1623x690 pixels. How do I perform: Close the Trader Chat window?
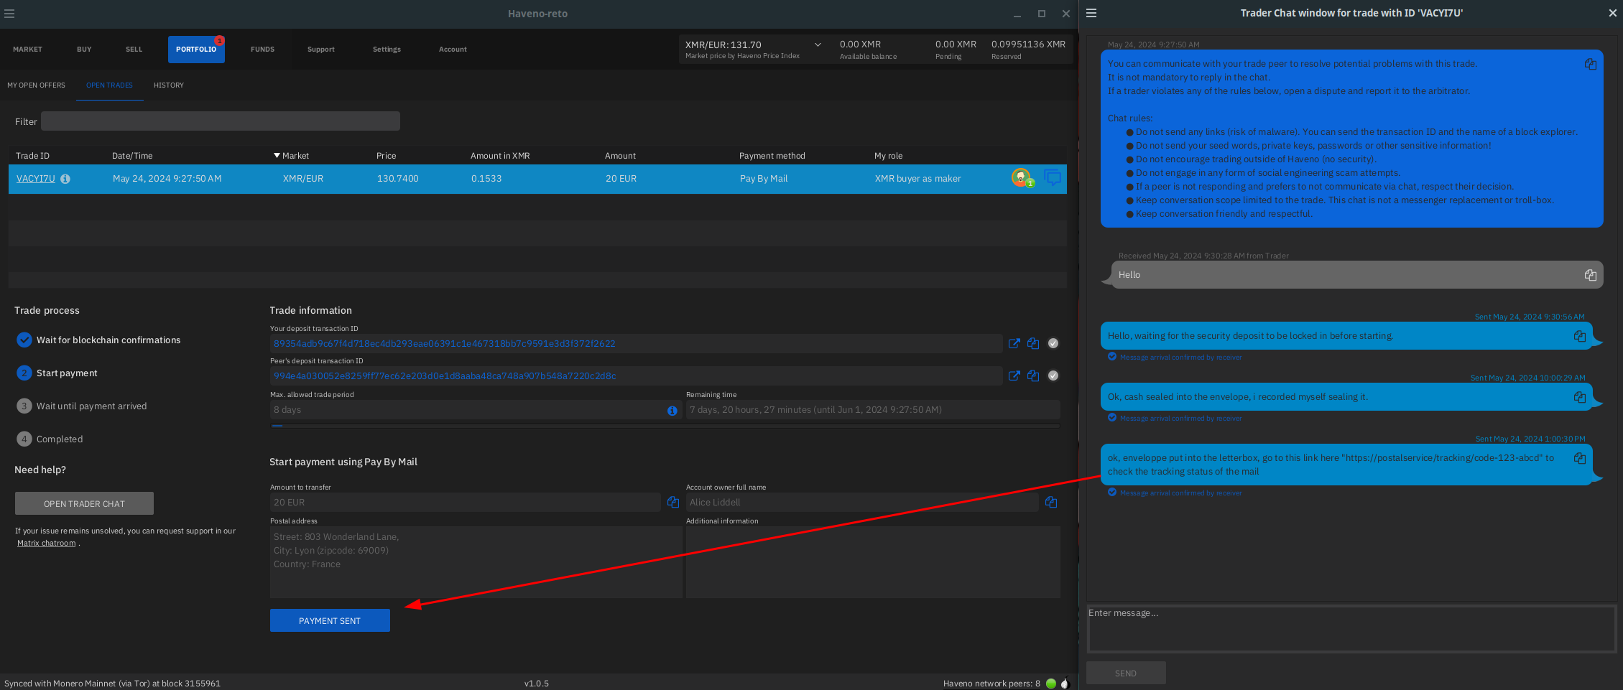1612,13
